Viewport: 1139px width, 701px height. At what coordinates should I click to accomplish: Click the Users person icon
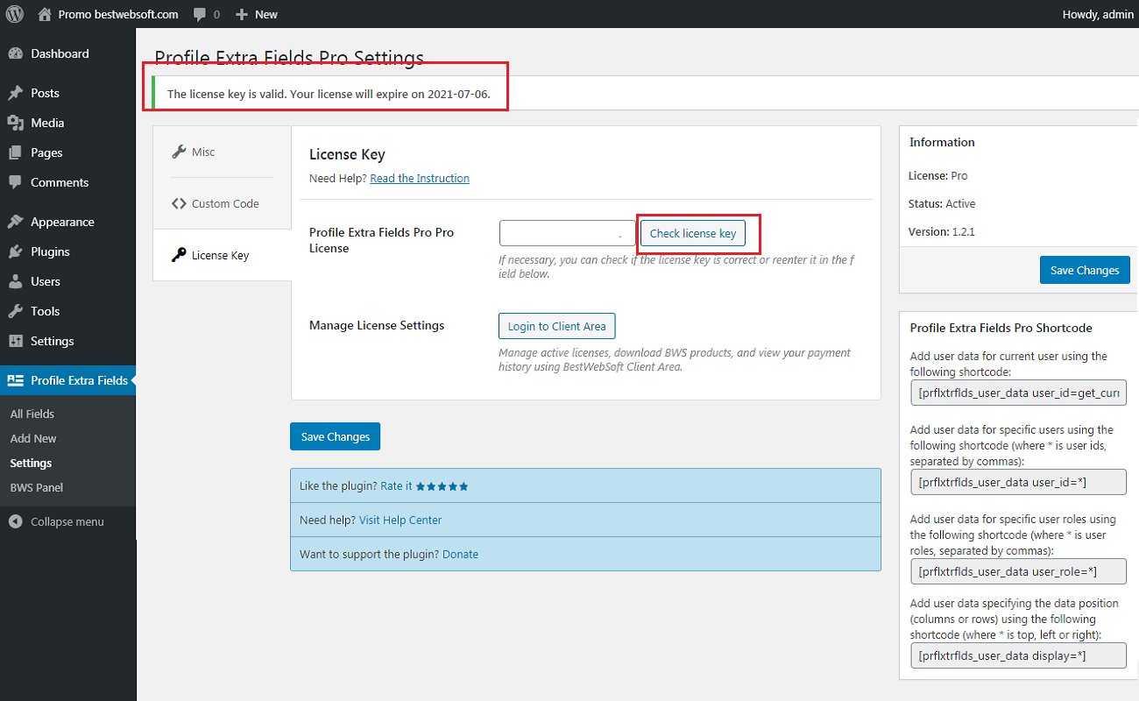pyautogui.click(x=15, y=281)
